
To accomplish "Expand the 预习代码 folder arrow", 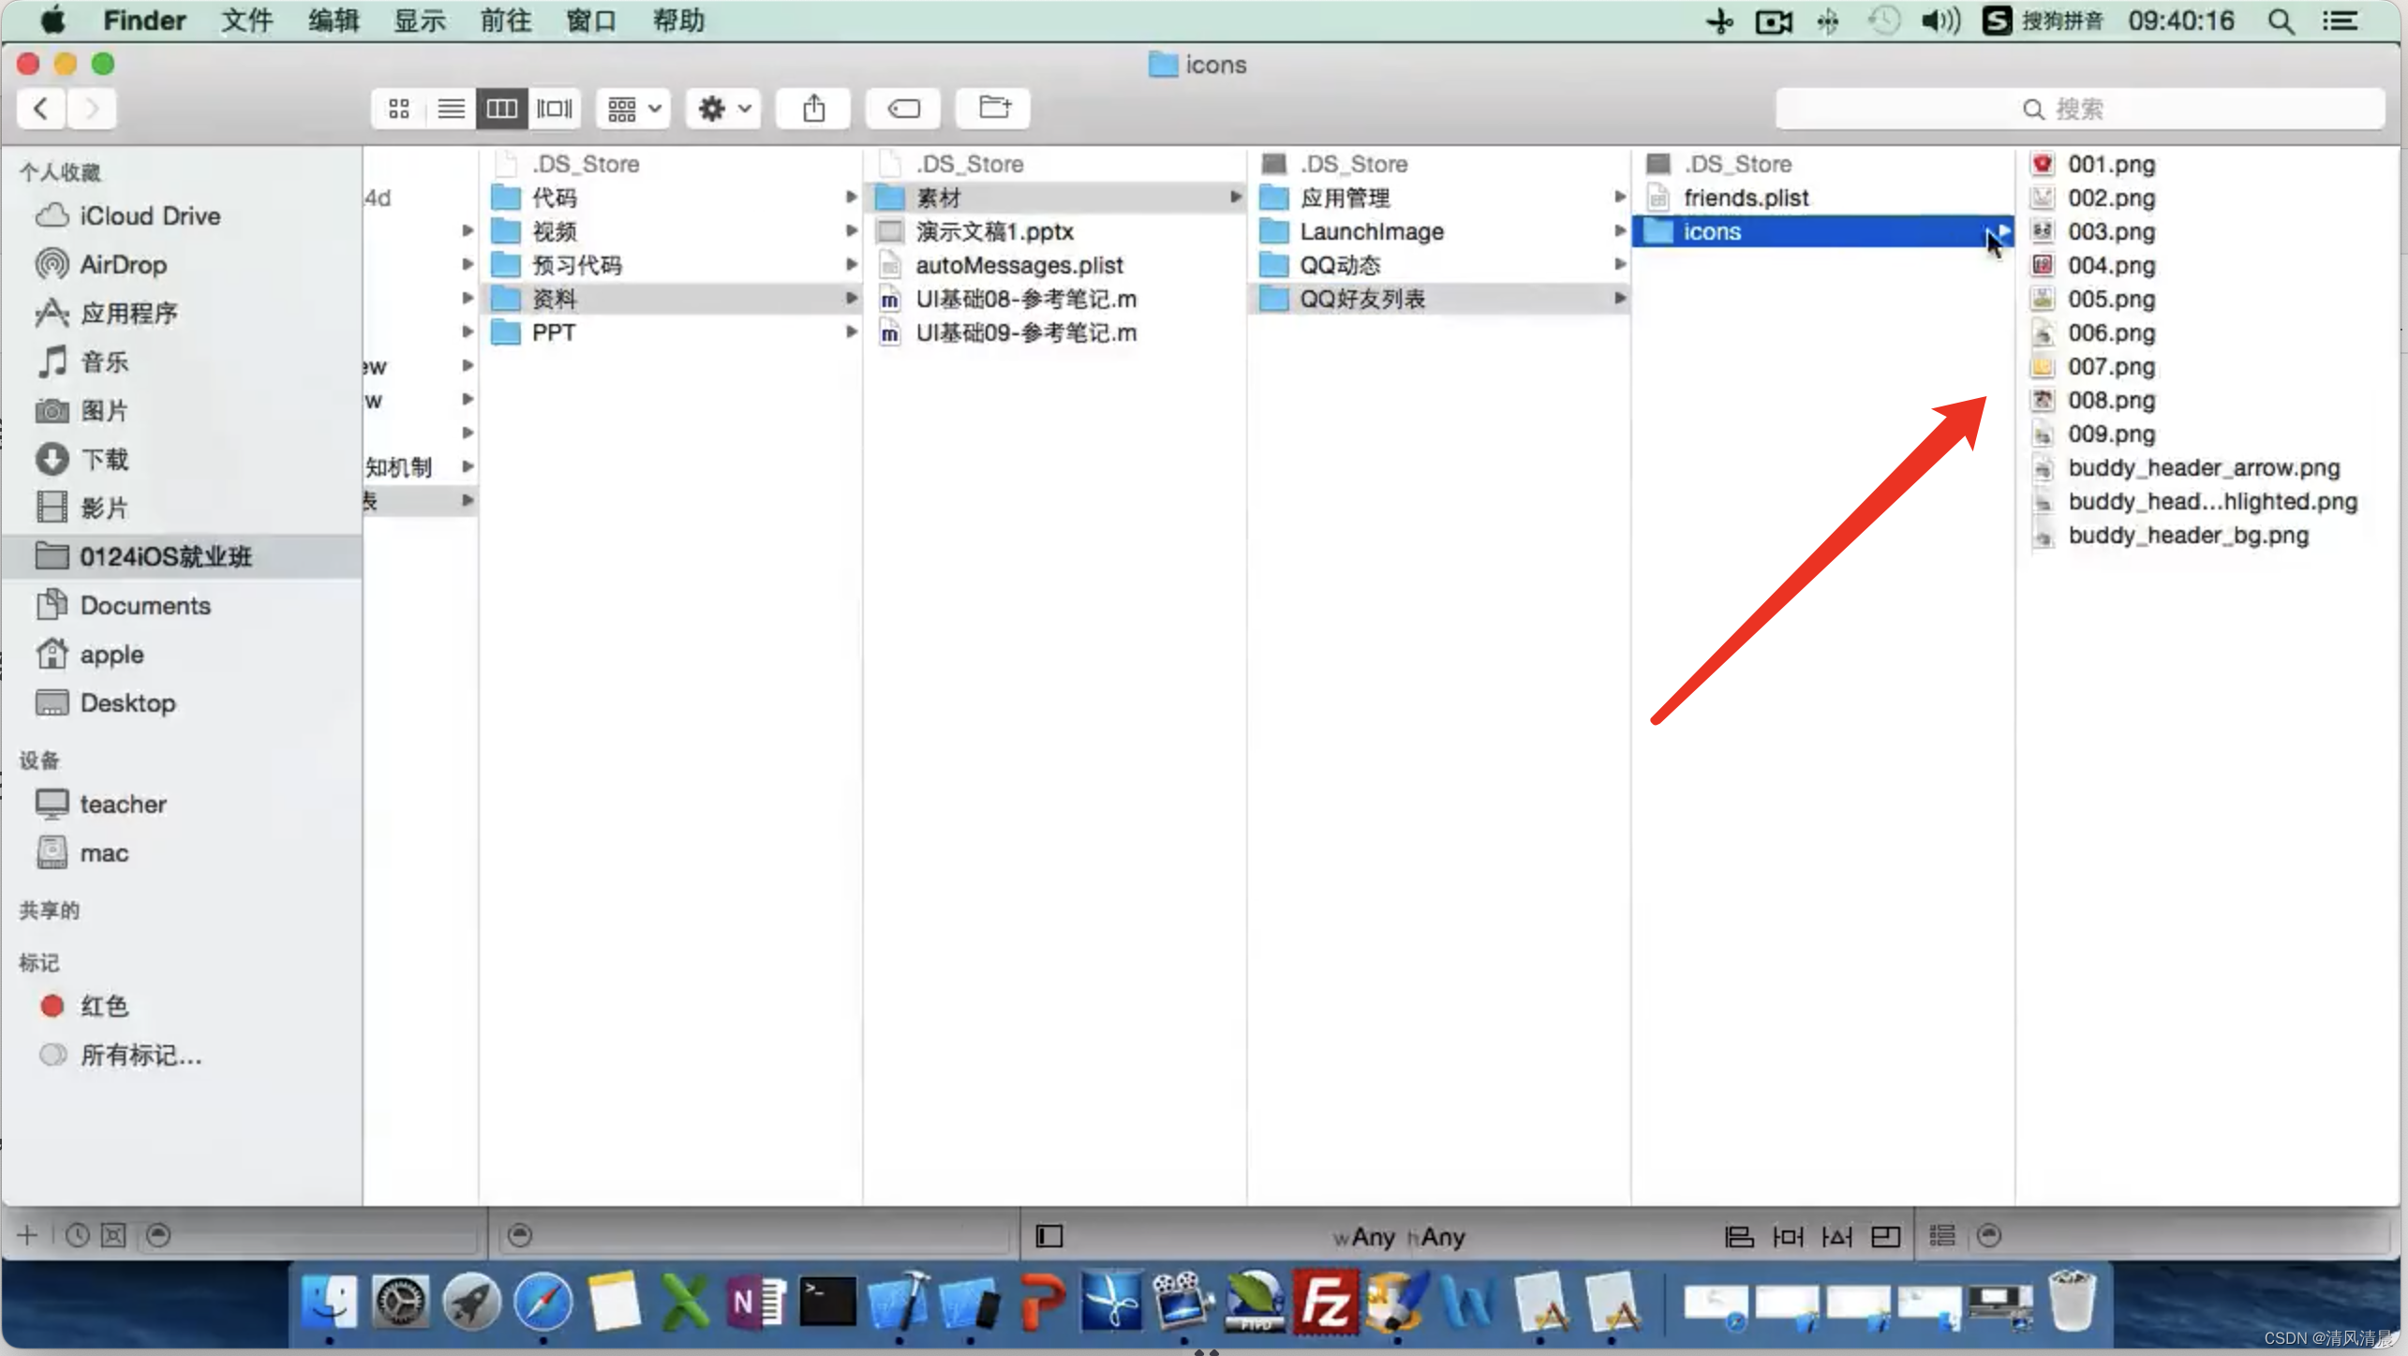I will pos(851,264).
